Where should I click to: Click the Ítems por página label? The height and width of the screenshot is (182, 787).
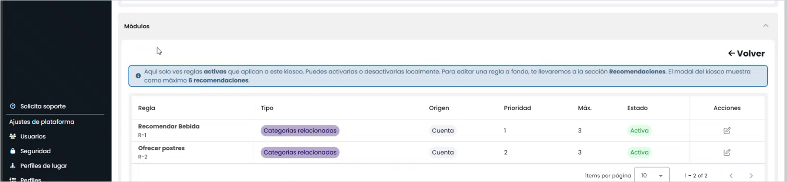[x=608, y=176]
